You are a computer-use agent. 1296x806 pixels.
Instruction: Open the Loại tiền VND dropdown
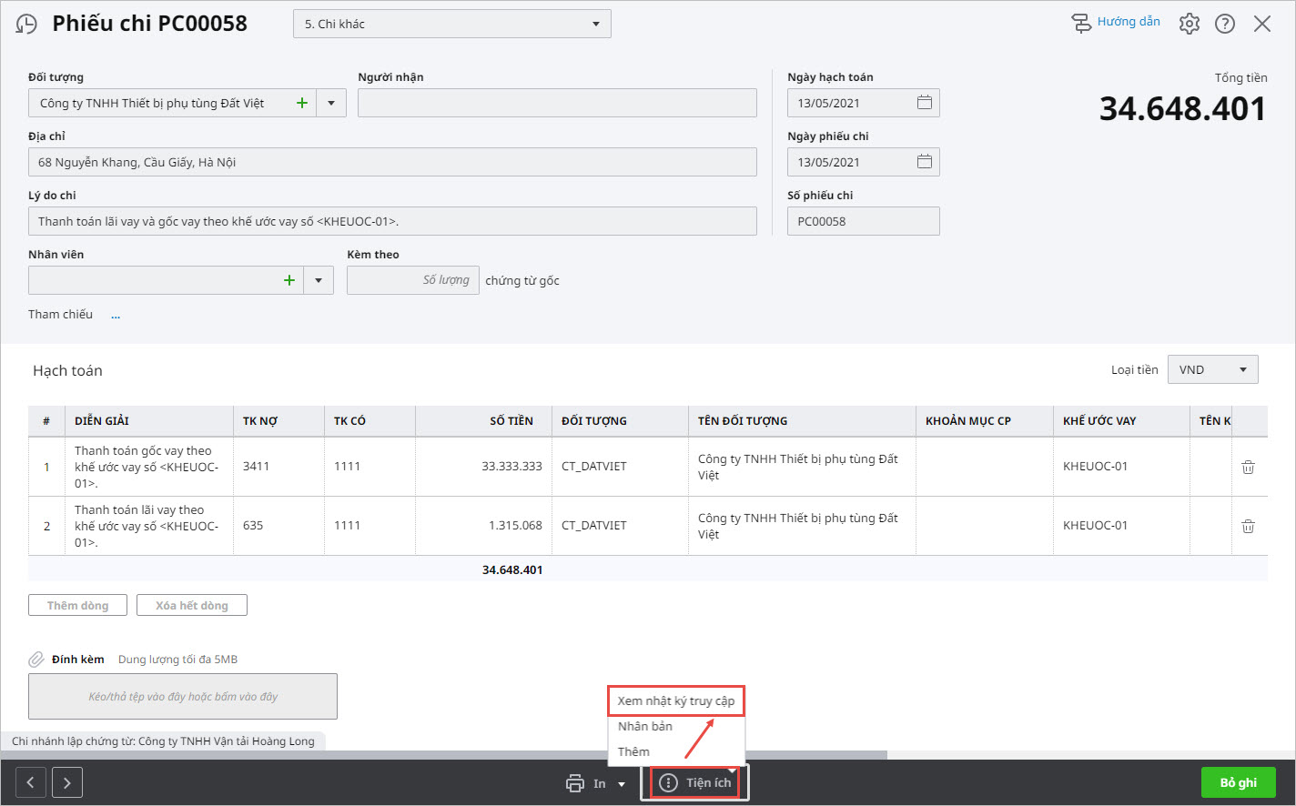tap(1242, 369)
